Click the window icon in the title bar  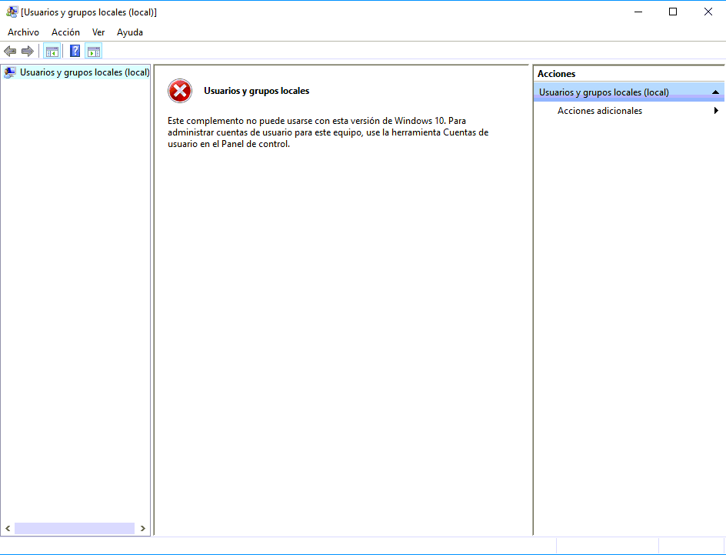(12, 12)
